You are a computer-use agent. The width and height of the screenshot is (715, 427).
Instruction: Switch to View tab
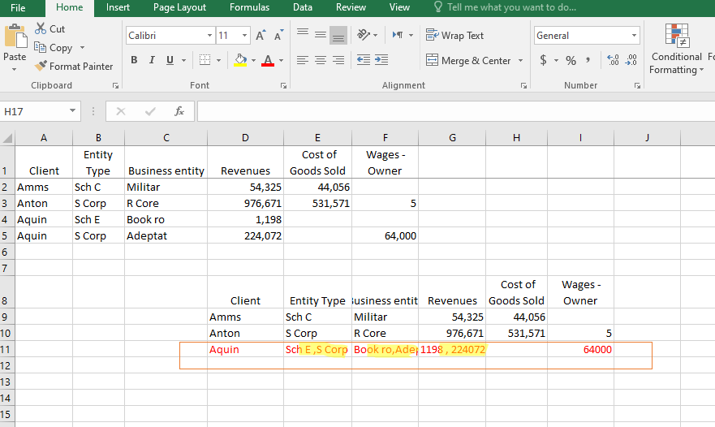[399, 7]
